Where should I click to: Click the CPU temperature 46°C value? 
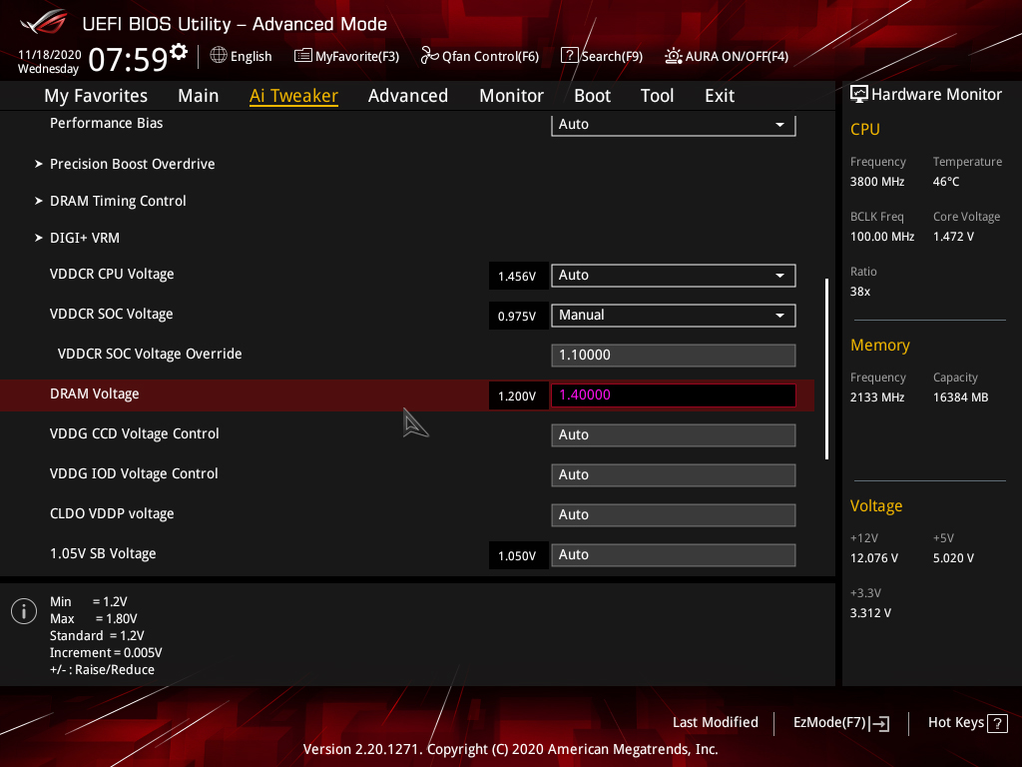coord(946,182)
